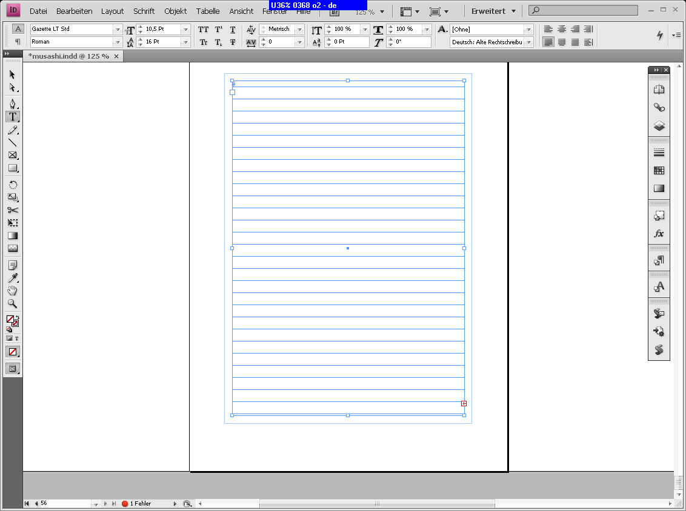Viewport: 686px width, 511px height.
Task: Click the search field in application bar
Action: [x=583, y=10]
